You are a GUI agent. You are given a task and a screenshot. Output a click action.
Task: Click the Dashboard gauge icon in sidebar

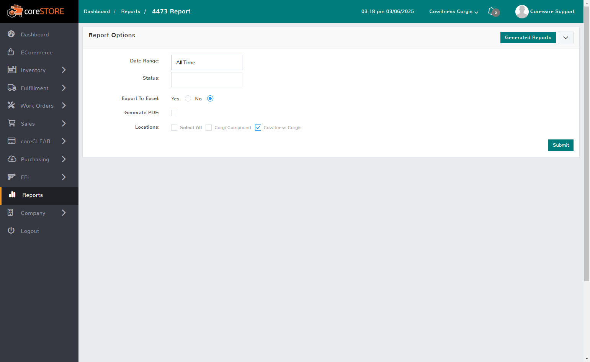[11, 34]
